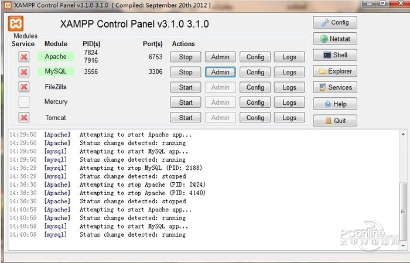Open Apache Config

pos(255,57)
